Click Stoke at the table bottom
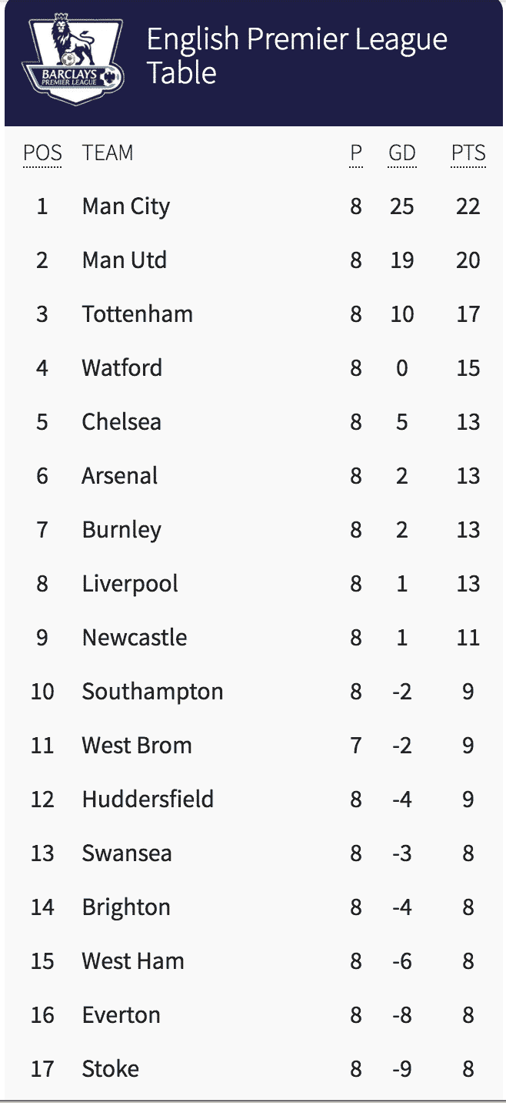Screen dimensions: 506x1103 click(110, 1069)
